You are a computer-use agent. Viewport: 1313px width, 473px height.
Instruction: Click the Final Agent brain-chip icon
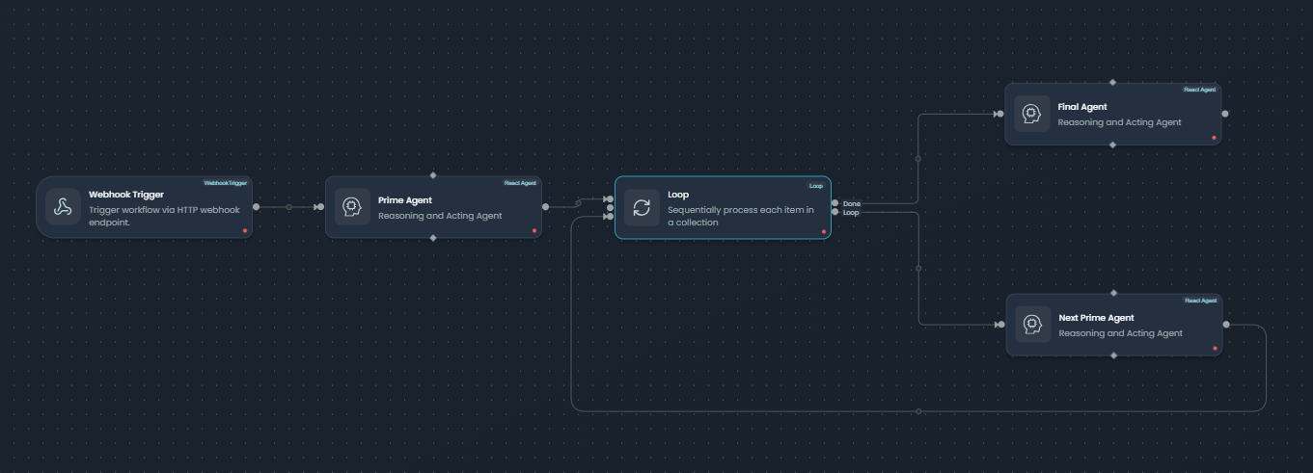pyautogui.click(x=1032, y=114)
